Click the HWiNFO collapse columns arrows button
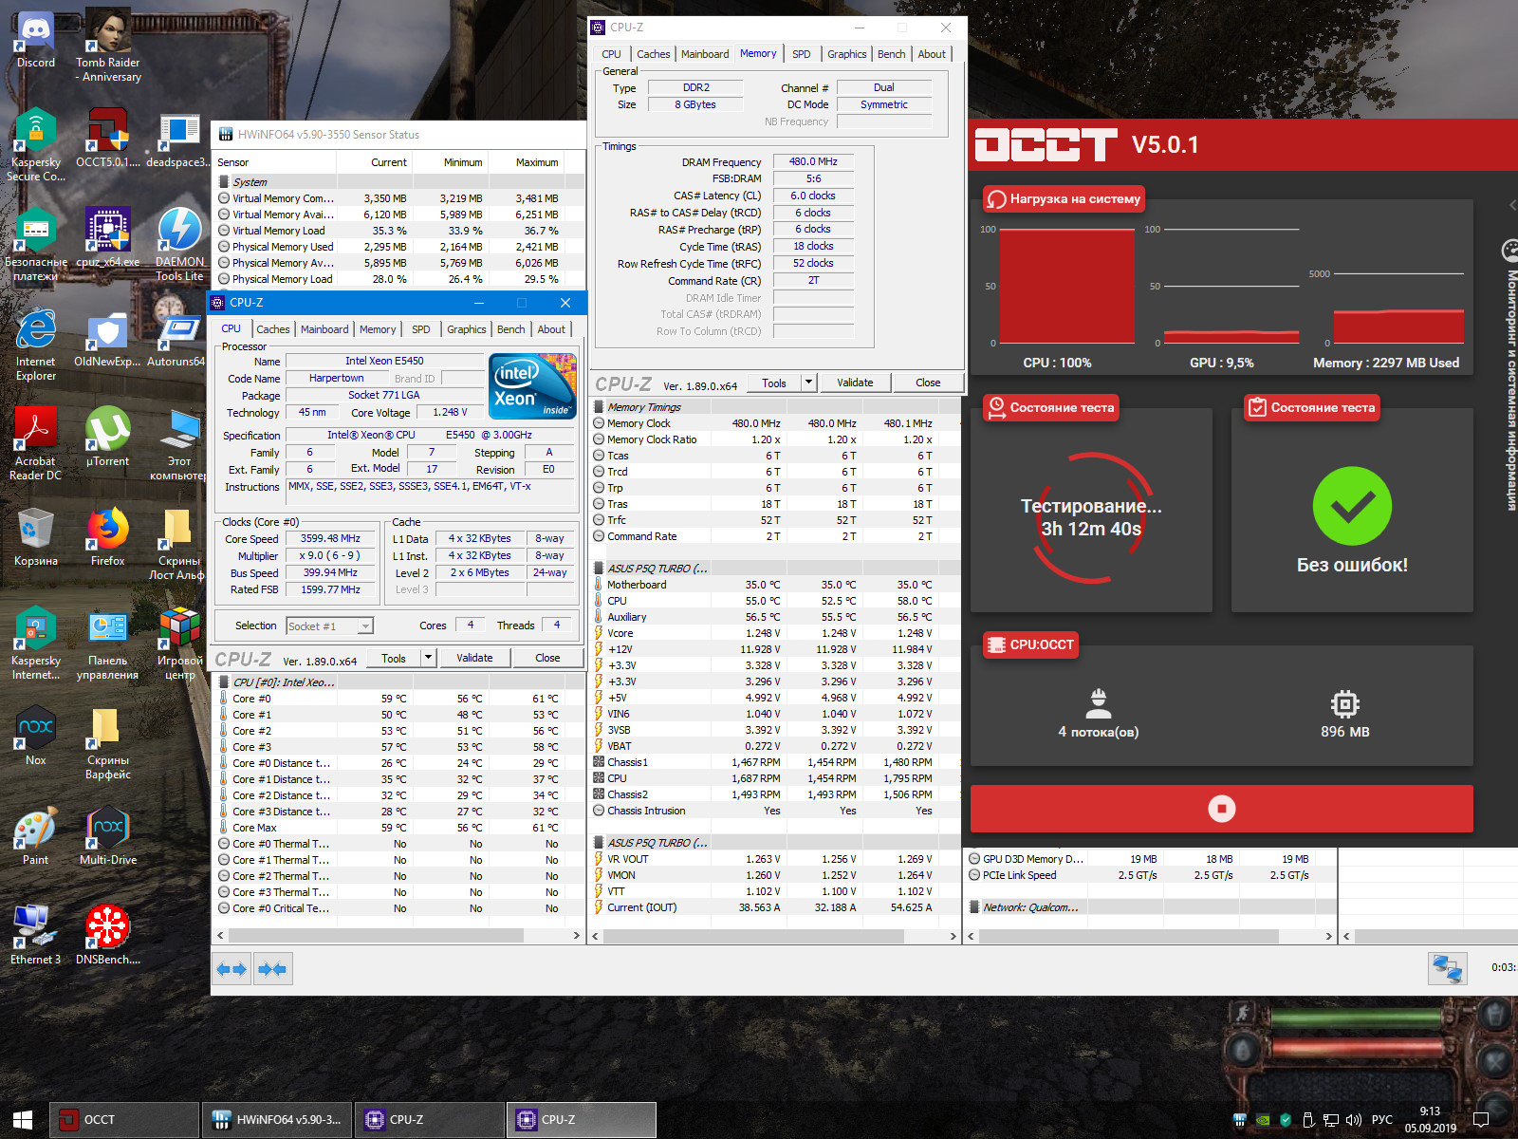 (272, 969)
